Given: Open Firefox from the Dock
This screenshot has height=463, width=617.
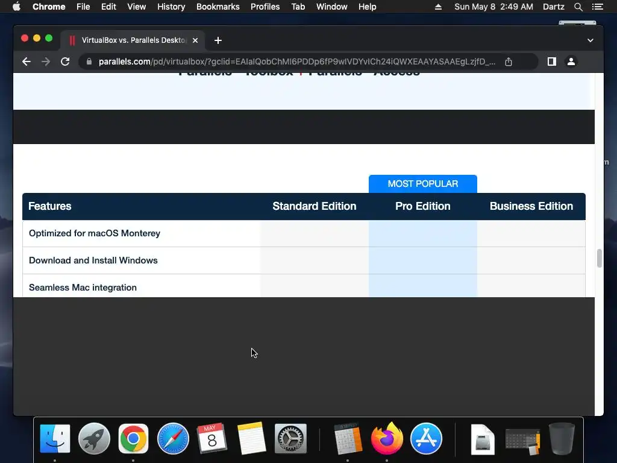Looking at the screenshot, I should pyautogui.click(x=387, y=439).
